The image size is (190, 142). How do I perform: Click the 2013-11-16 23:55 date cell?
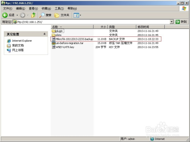[148, 47]
